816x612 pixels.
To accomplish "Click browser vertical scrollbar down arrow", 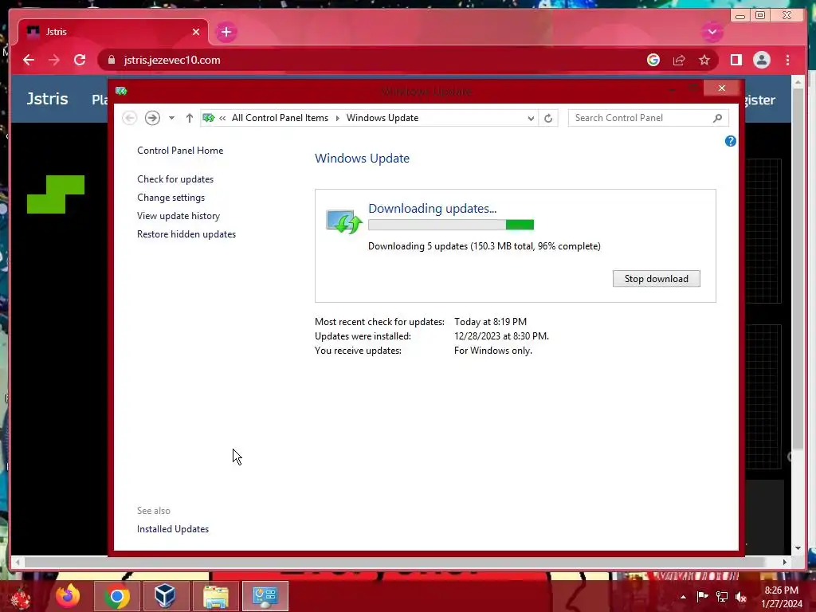I will [798, 548].
